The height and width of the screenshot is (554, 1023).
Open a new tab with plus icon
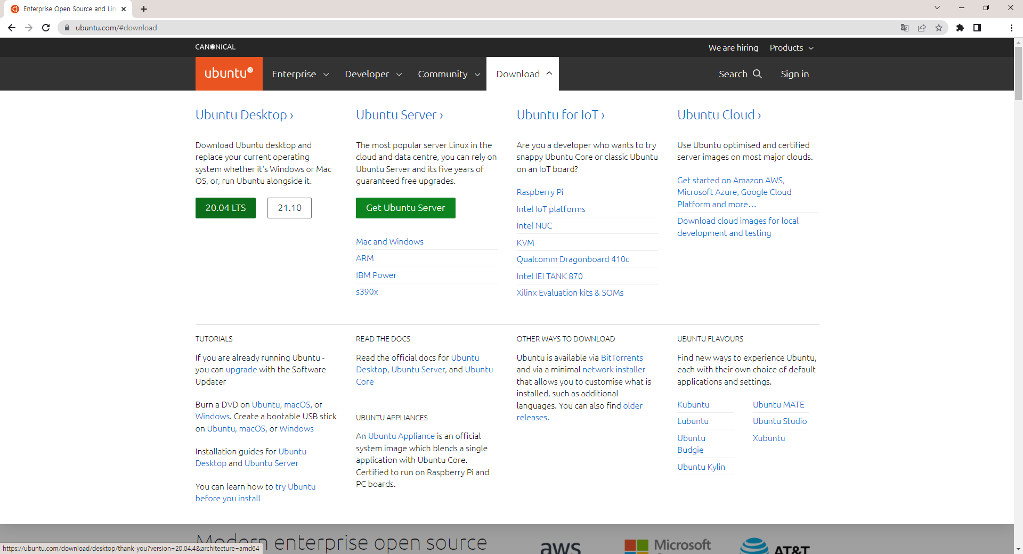click(x=144, y=9)
